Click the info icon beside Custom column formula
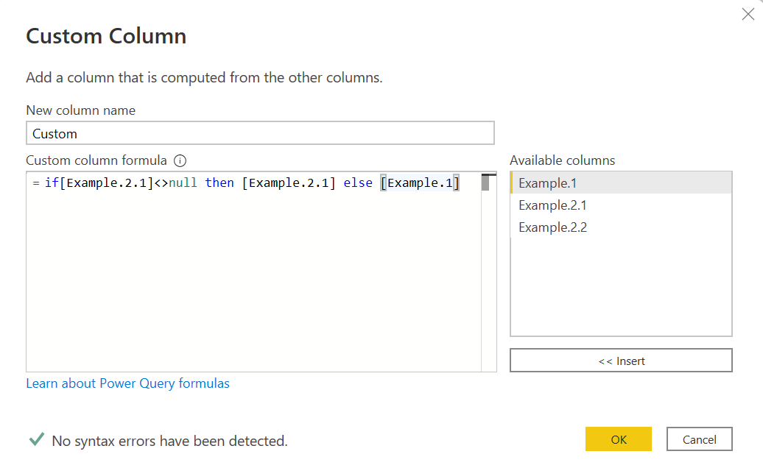 [x=180, y=160]
